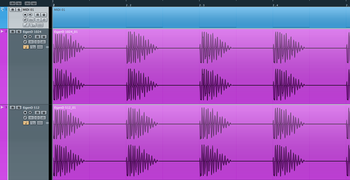Deactivate all mute states with global M button

[12, 3]
